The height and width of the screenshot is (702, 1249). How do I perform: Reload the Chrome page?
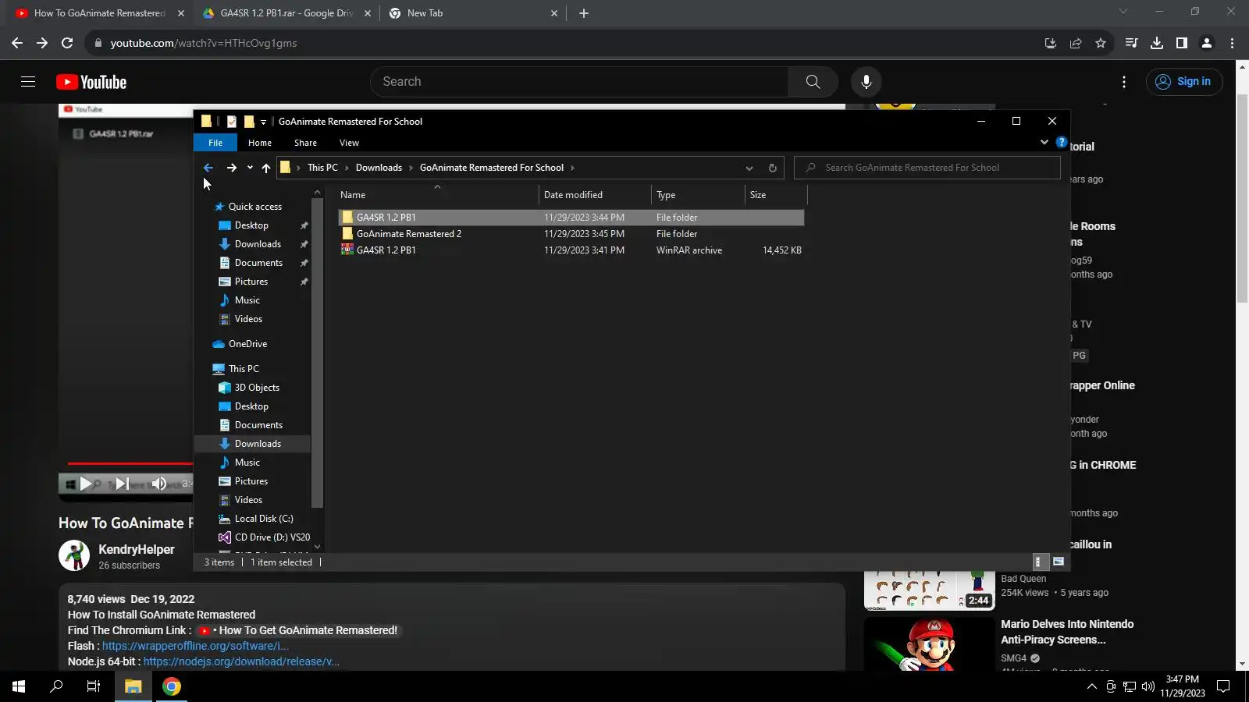point(67,43)
